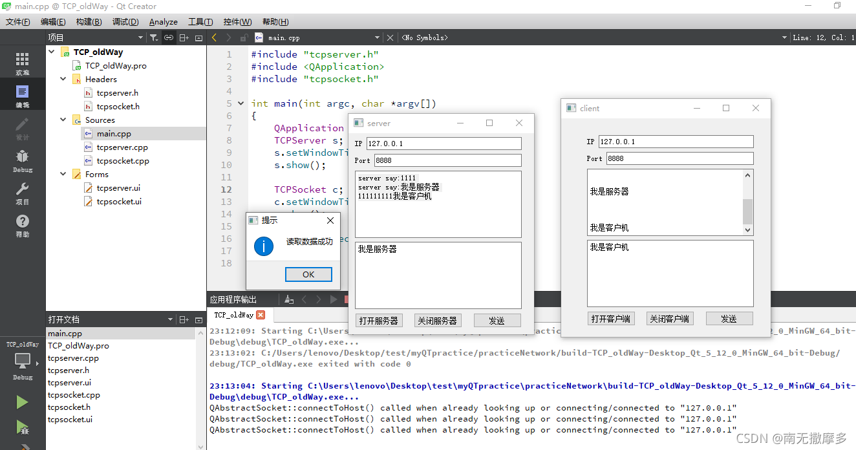Fold the main function at line 5
Image resolution: width=856 pixels, height=450 pixels.
[241, 103]
